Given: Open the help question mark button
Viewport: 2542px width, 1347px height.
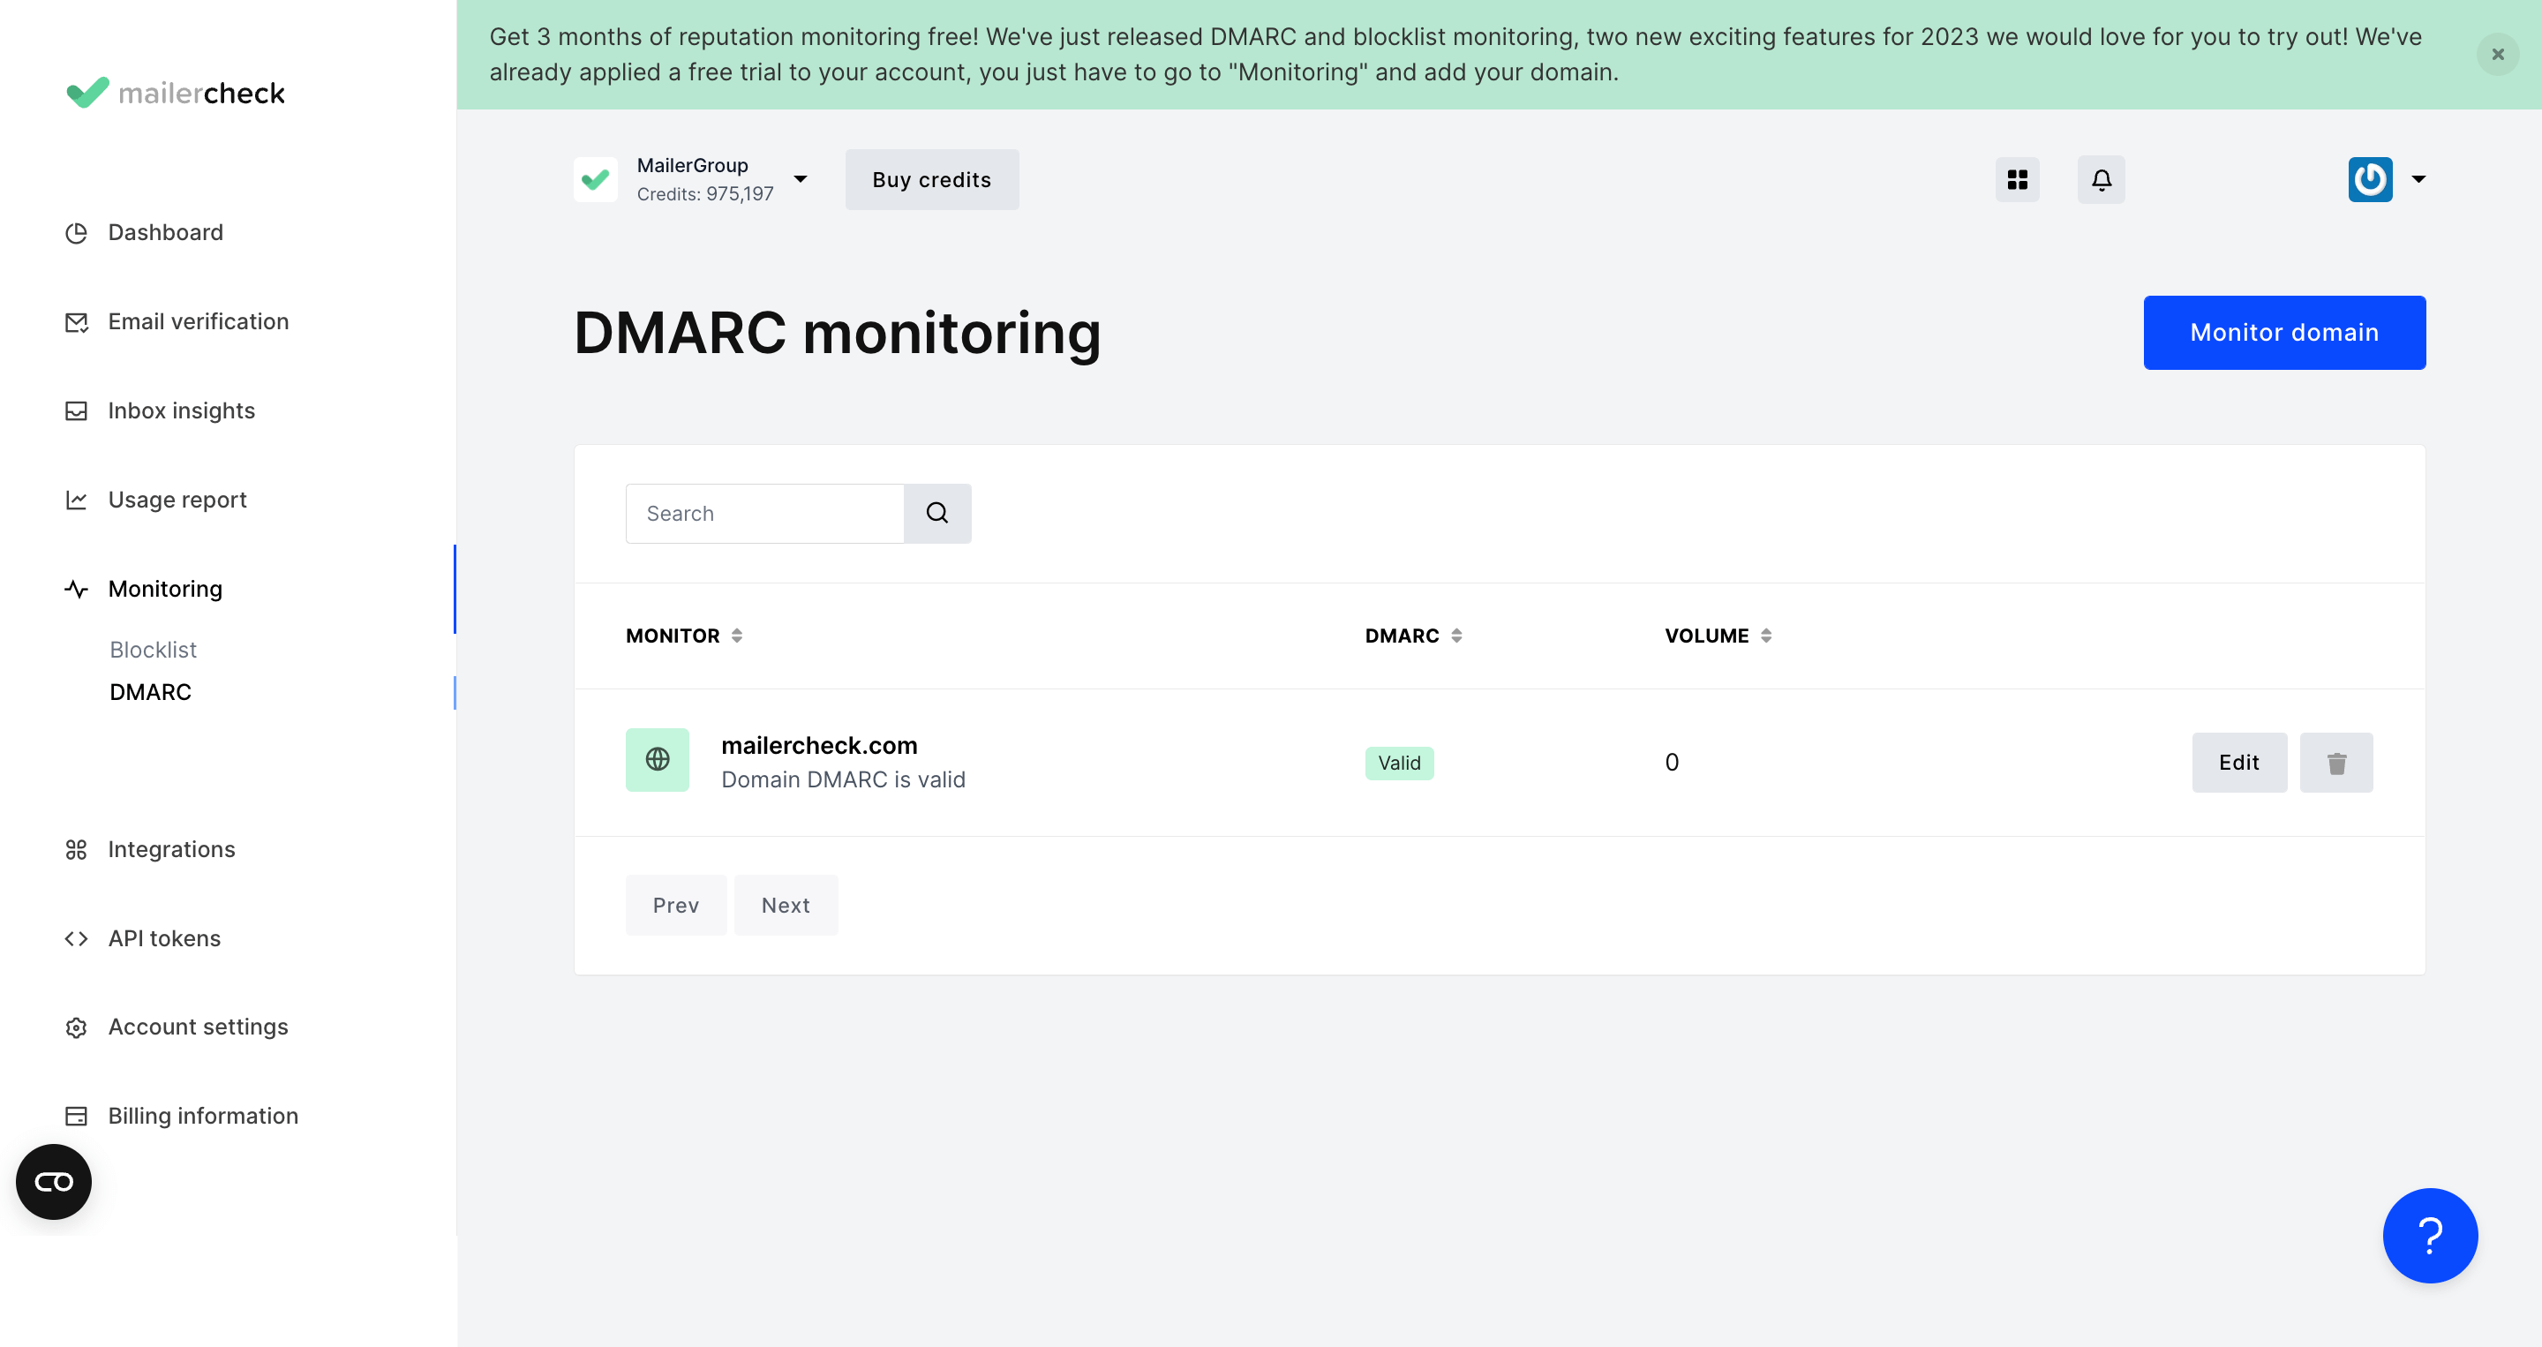Looking at the screenshot, I should [x=2431, y=1236].
